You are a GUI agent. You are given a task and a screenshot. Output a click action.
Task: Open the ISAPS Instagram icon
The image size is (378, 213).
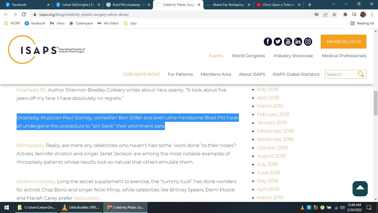coord(308,42)
